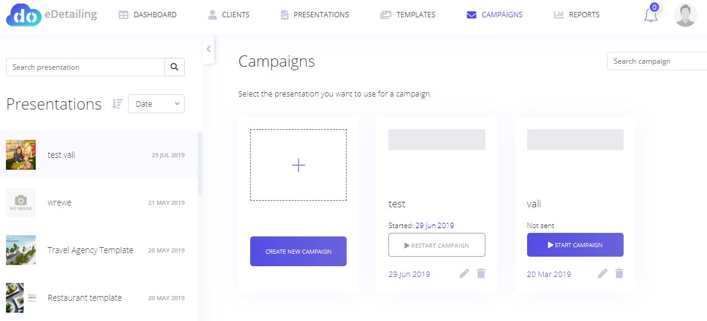The width and height of the screenshot is (707, 321).
Task: Edit the vali campaign with pencil icon
Action: pyautogui.click(x=602, y=274)
